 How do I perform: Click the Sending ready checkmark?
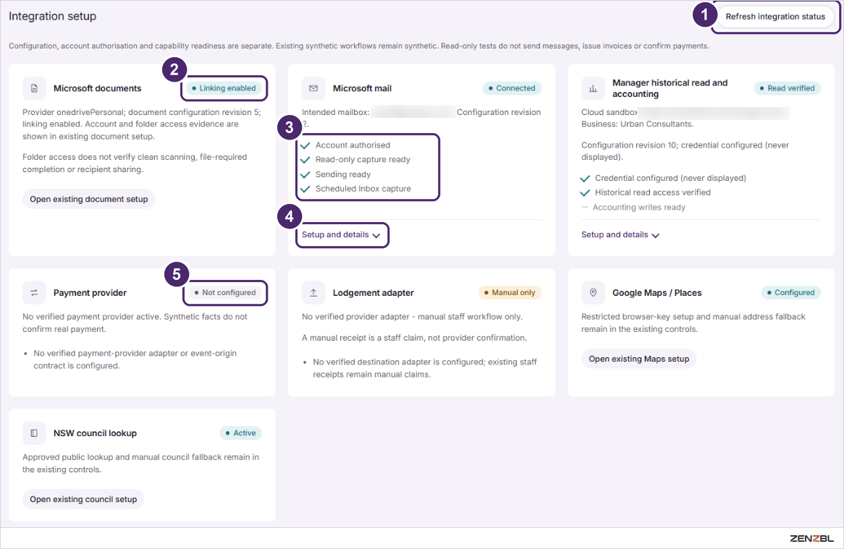tap(305, 174)
